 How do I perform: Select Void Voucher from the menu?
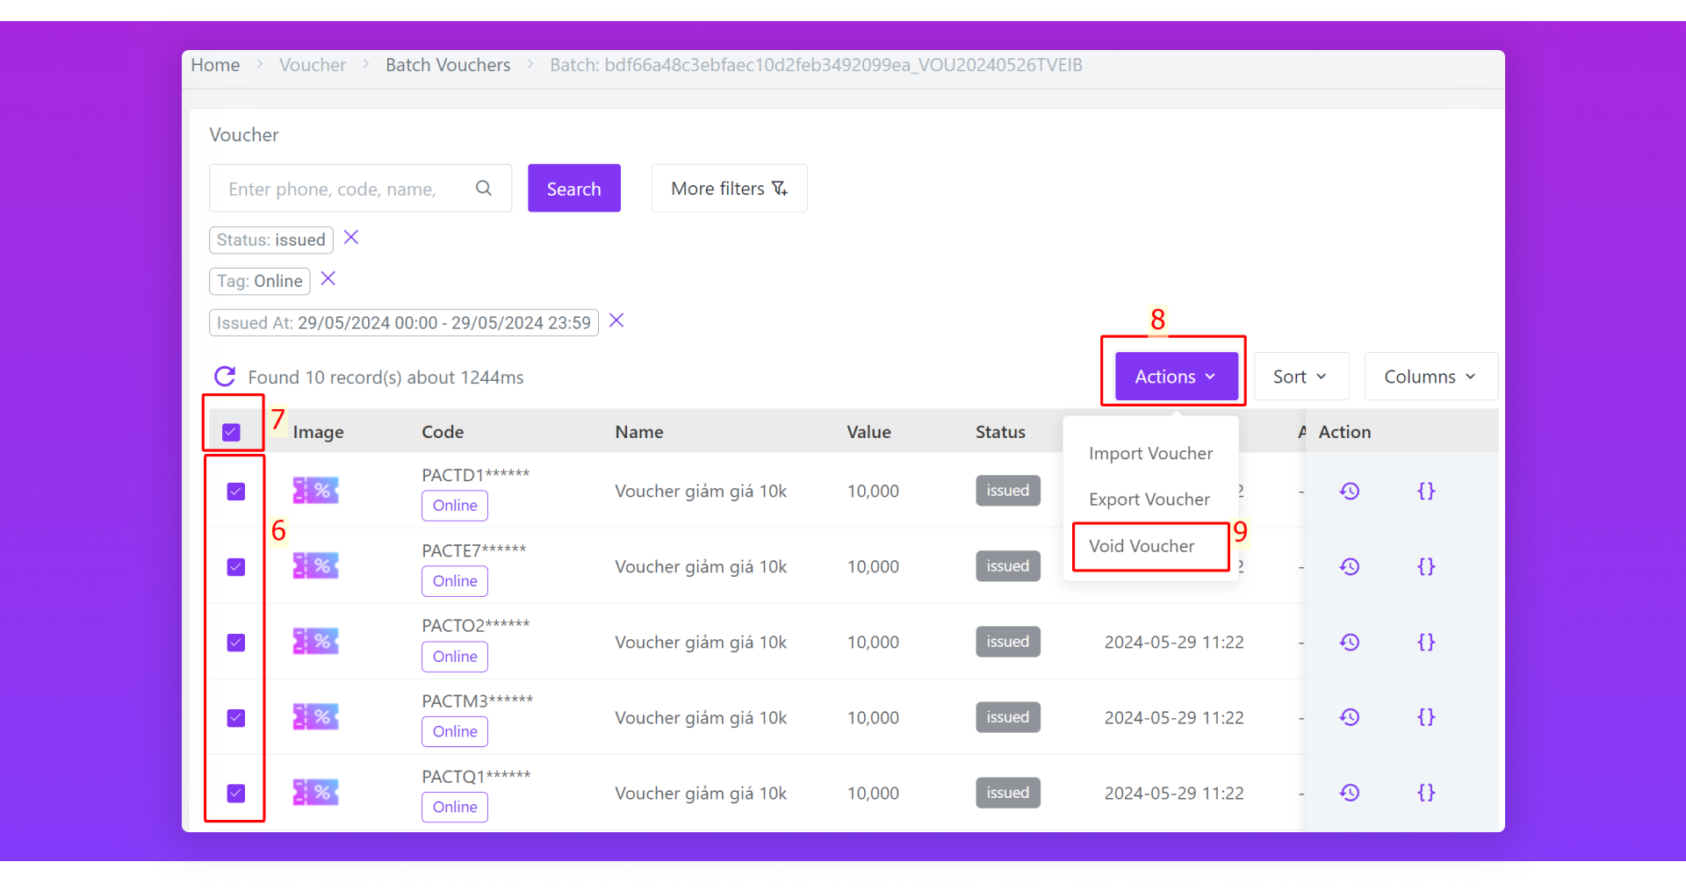pos(1142,546)
